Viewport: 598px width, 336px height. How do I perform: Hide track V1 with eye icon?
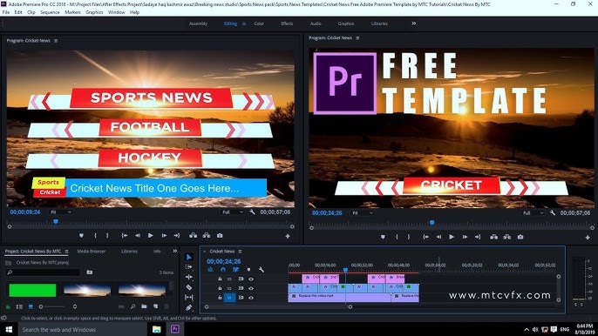[251, 298]
